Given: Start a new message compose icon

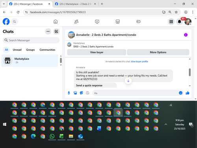Looking at the screenshot, I should pyautogui.click(x=56, y=32).
